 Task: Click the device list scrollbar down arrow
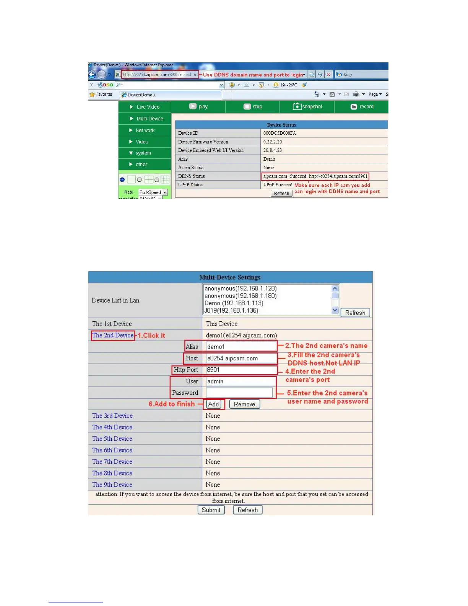(335, 311)
